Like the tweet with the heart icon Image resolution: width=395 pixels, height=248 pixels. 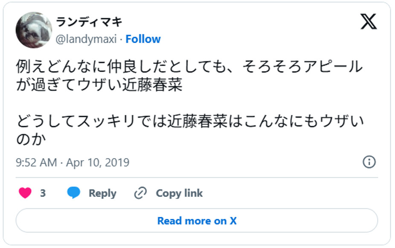[26, 193]
